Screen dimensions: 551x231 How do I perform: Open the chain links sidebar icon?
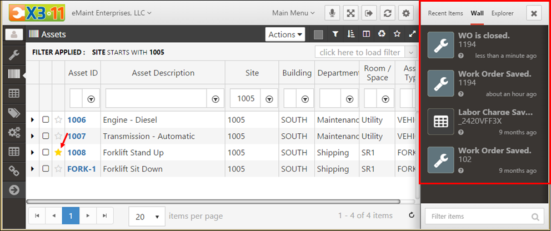[x=14, y=170]
